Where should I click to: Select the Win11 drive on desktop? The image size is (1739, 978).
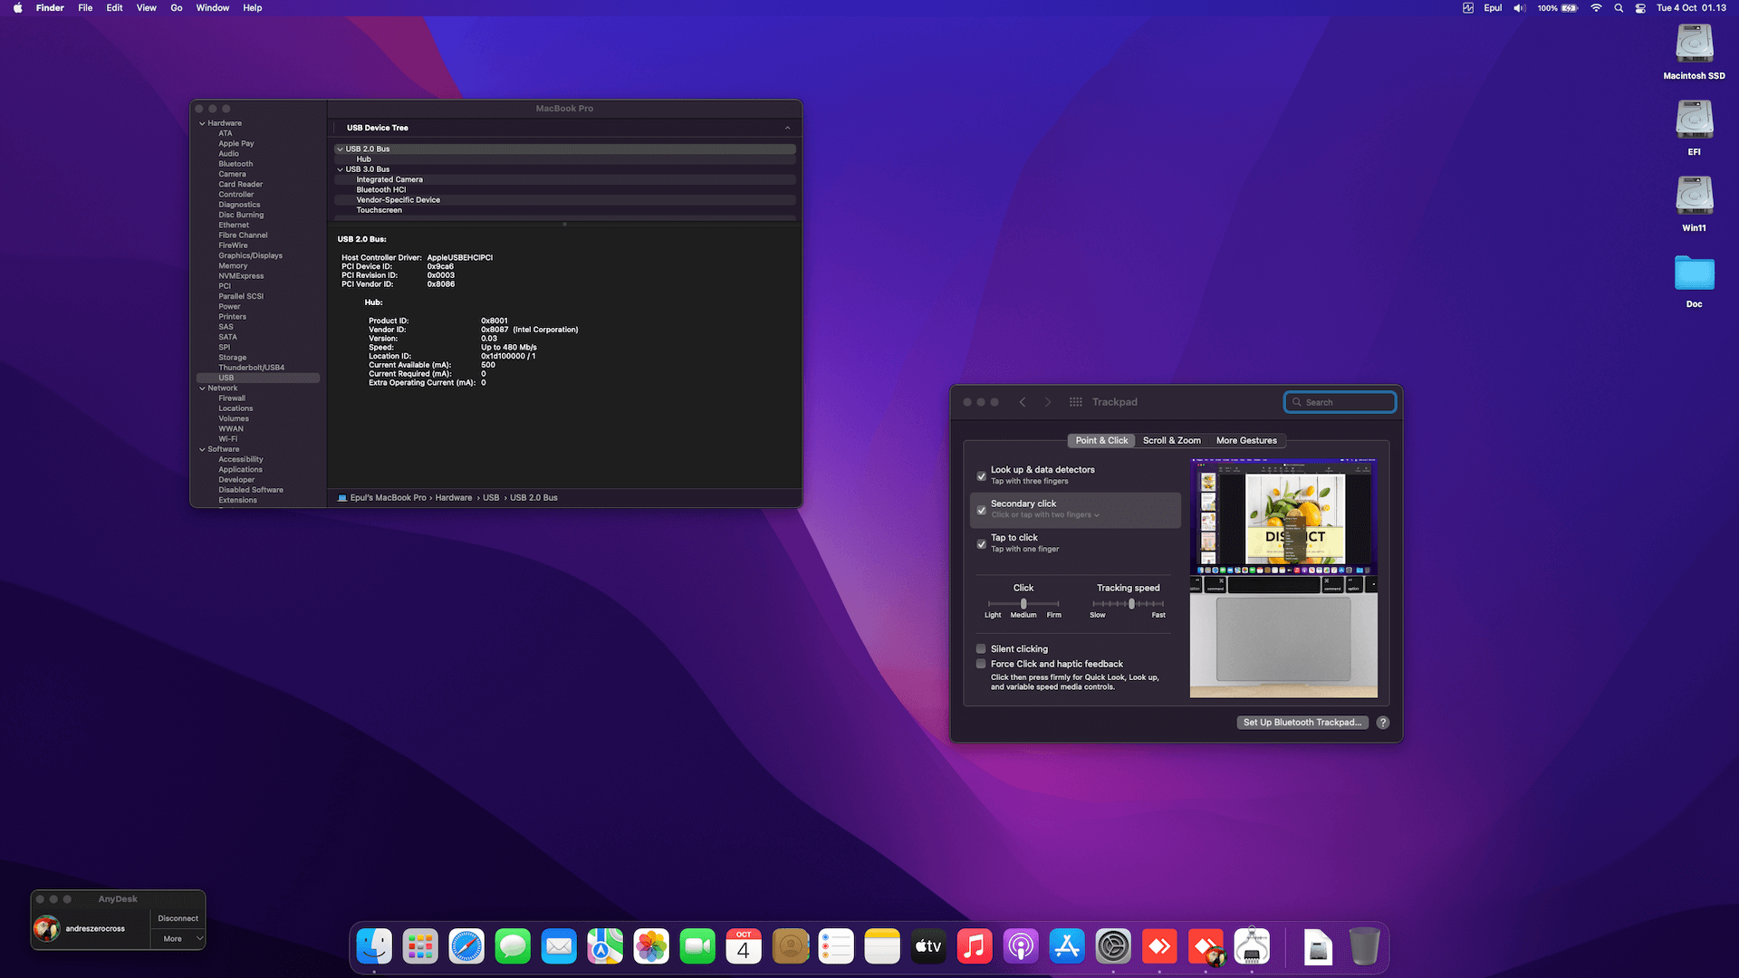(1694, 204)
